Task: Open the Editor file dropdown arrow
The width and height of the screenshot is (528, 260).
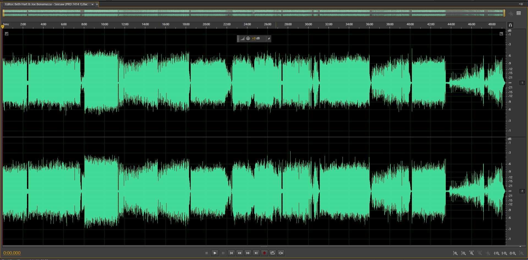Action: (92, 4)
